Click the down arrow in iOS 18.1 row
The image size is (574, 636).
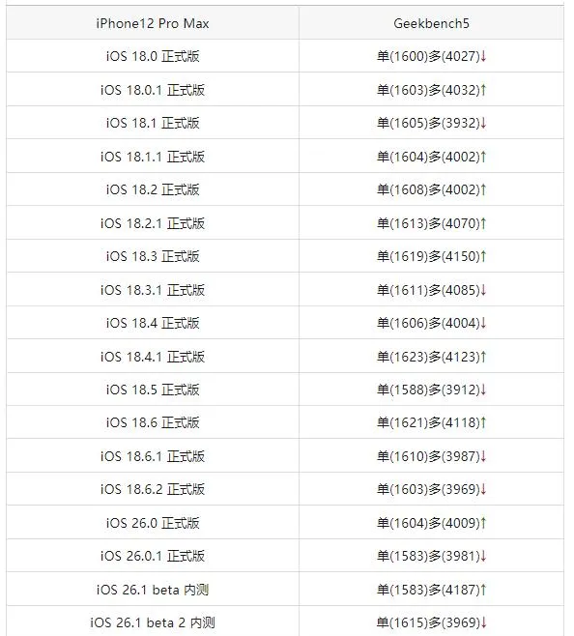pos(483,123)
